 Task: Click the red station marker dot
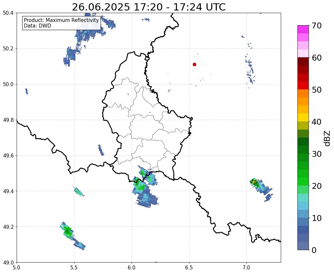194,64
